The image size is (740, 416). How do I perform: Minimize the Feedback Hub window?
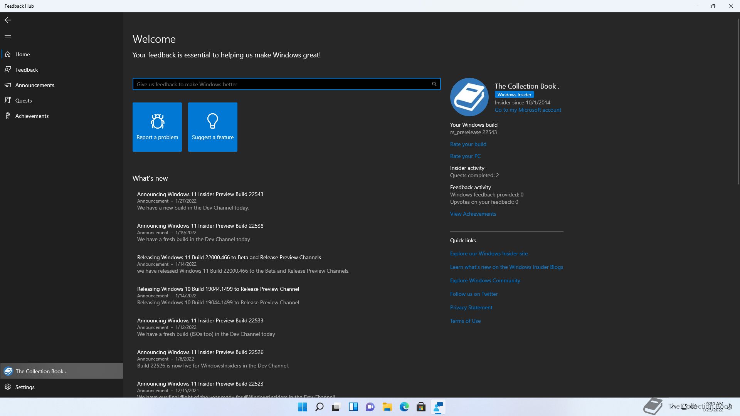(x=696, y=6)
